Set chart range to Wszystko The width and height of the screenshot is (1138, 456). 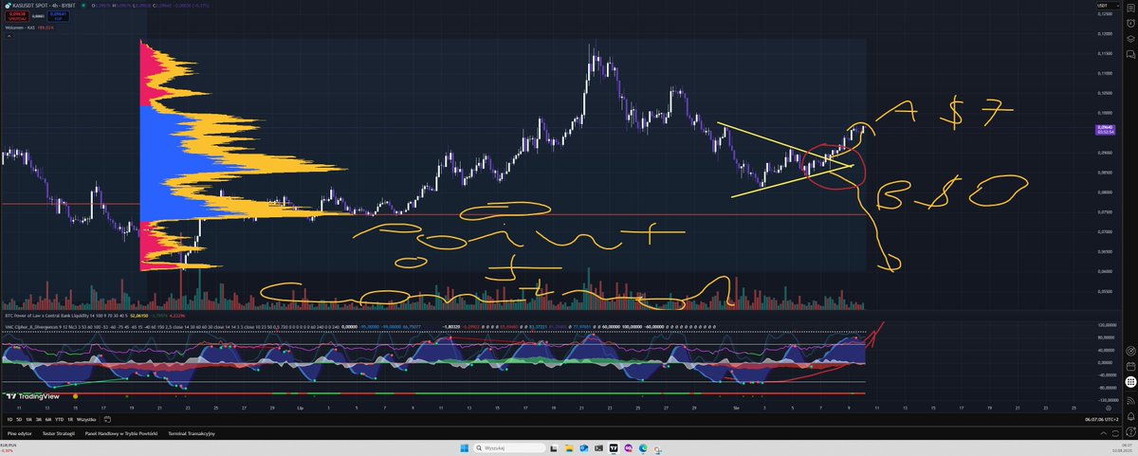86,419
